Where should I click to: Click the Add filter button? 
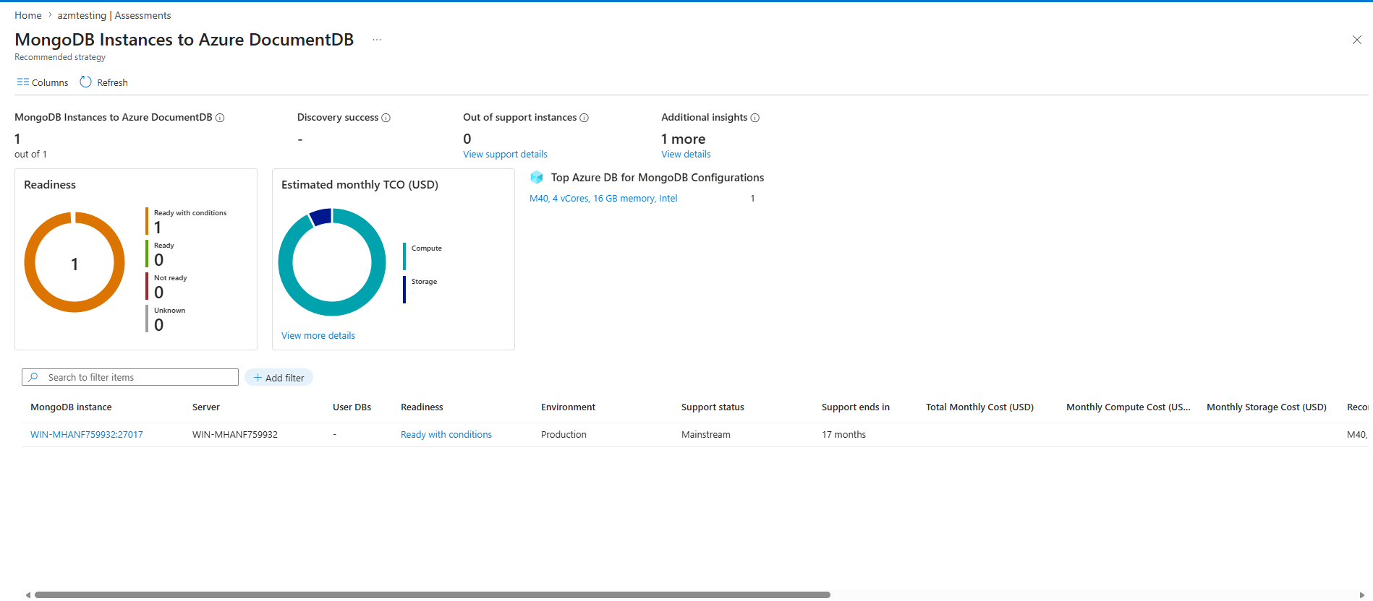click(x=279, y=378)
